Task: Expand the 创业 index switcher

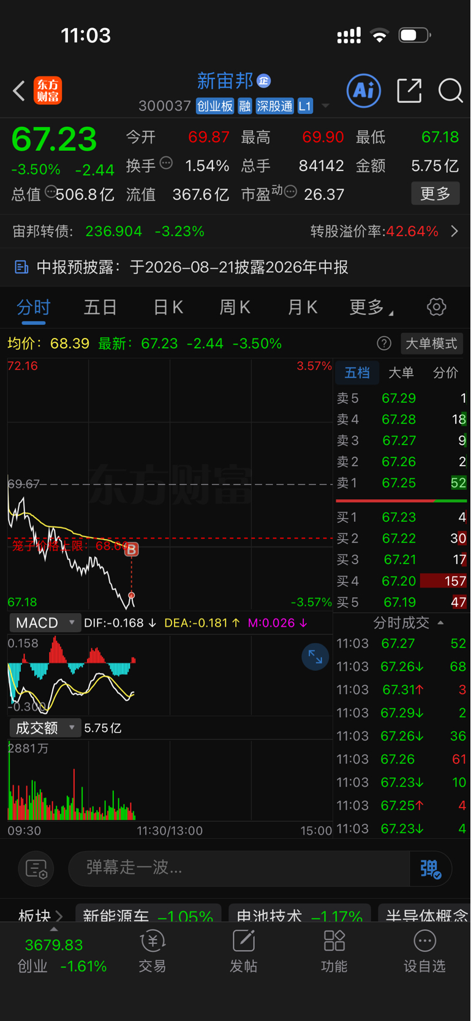Action: [54, 930]
